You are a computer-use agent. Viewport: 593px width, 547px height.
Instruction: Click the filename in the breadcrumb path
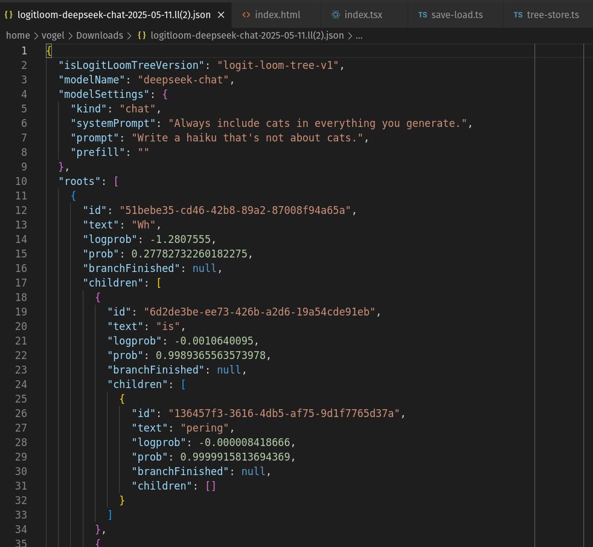[x=247, y=35]
